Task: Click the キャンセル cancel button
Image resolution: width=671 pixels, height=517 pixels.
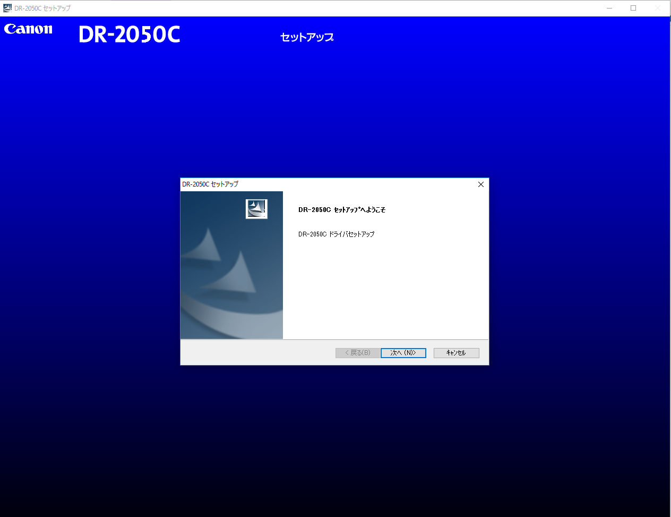Action: click(457, 353)
